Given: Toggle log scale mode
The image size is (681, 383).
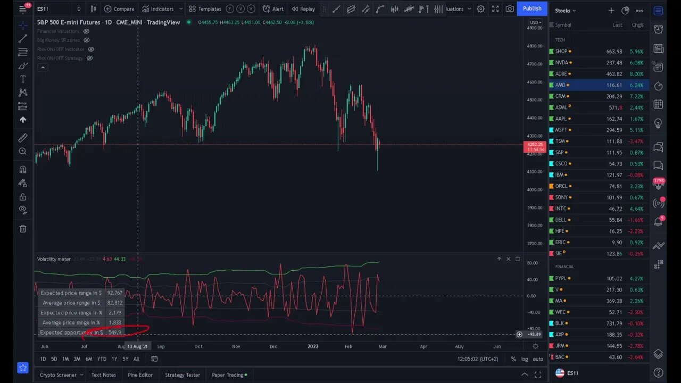Looking at the screenshot, I should [525, 359].
